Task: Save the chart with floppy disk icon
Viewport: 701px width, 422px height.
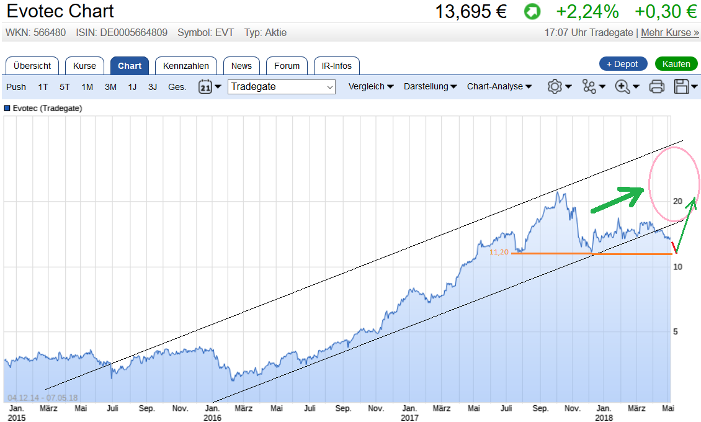Action: [681, 86]
